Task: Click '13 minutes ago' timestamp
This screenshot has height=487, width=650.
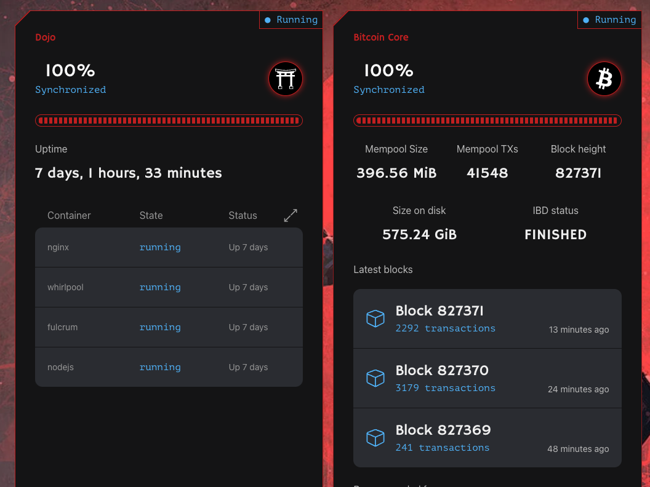Action: click(x=579, y=330)
